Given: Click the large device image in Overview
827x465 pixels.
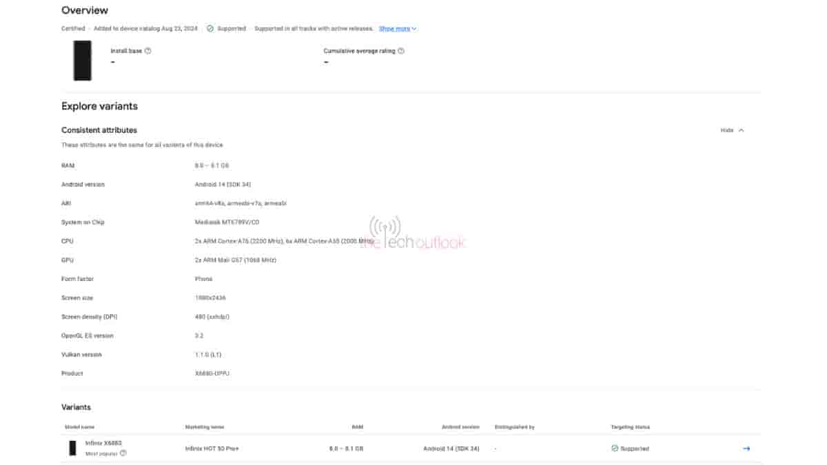Looking at the screenshot, I should tap(83, 61).
